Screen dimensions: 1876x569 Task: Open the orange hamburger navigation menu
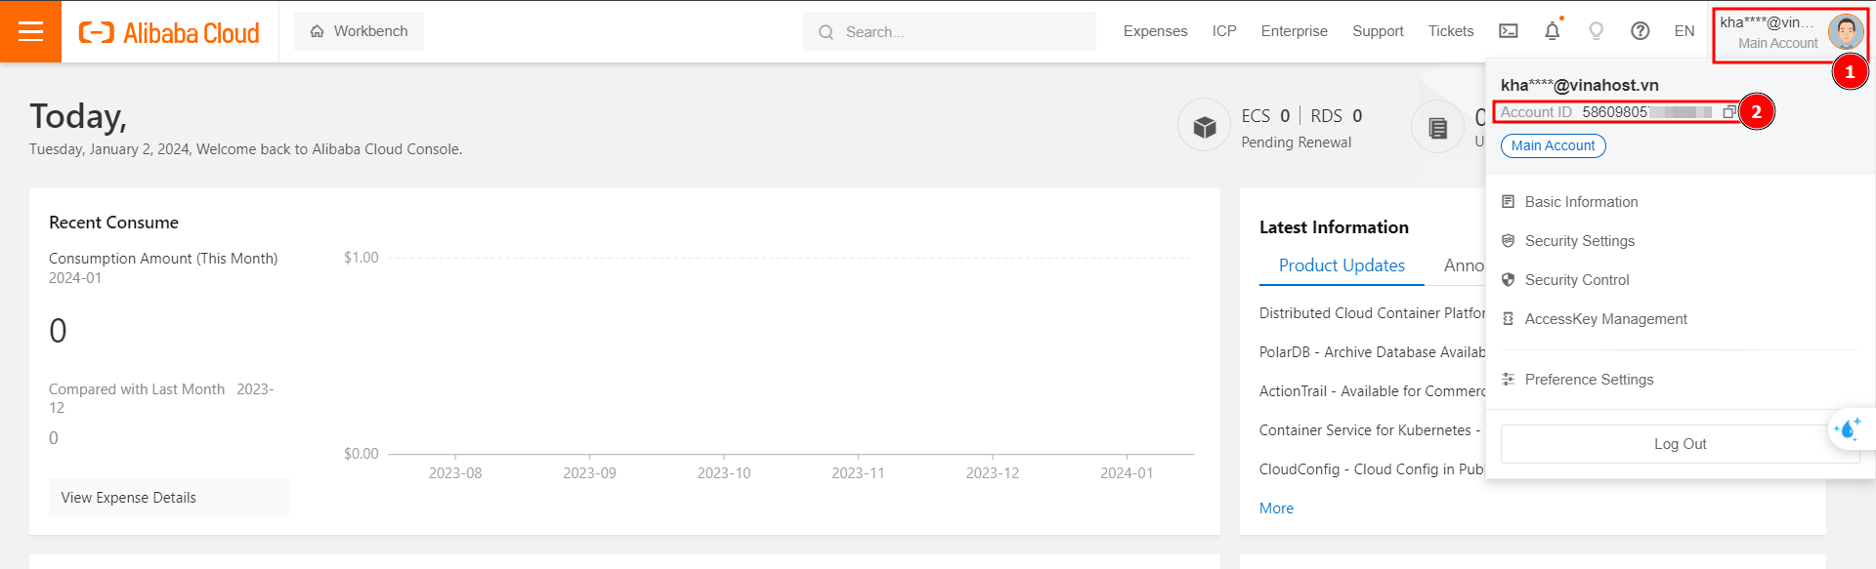(30, 31)
